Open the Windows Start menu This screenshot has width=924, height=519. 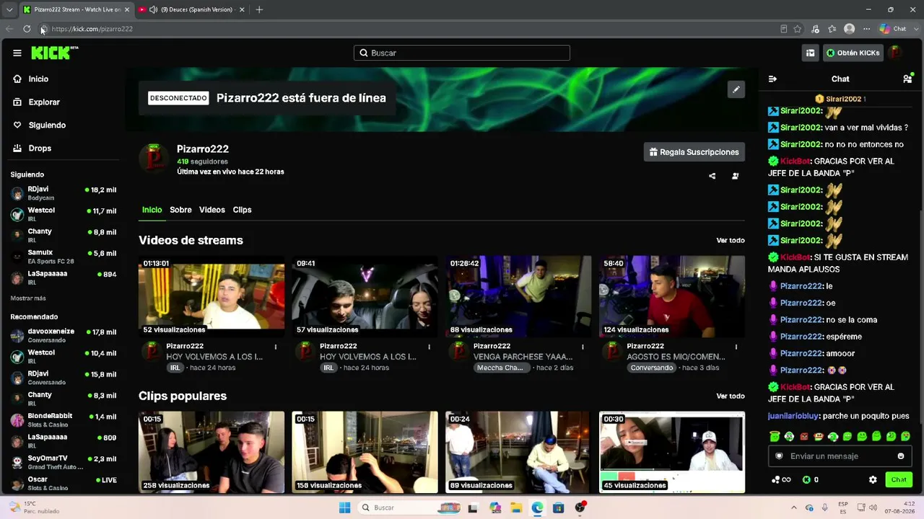pyautogui.click(x=344, y=507)
